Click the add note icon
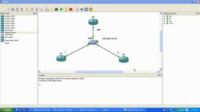The width and height of the screenshot is (200, 112). point(77,9)
